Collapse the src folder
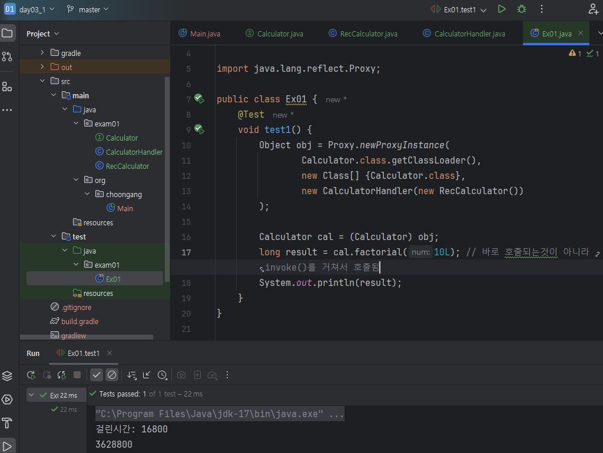This screenshot has width=603, height=453. 42,81
